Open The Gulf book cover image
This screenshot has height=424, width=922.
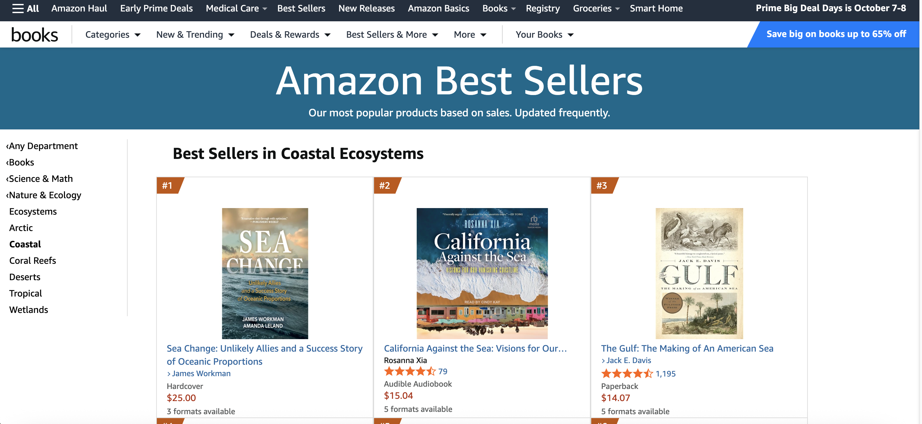point(699,273)
